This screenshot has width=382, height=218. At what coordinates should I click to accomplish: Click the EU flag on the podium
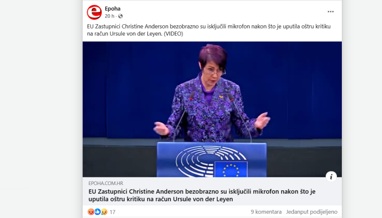pyautogui.click(x=231, y=169)
